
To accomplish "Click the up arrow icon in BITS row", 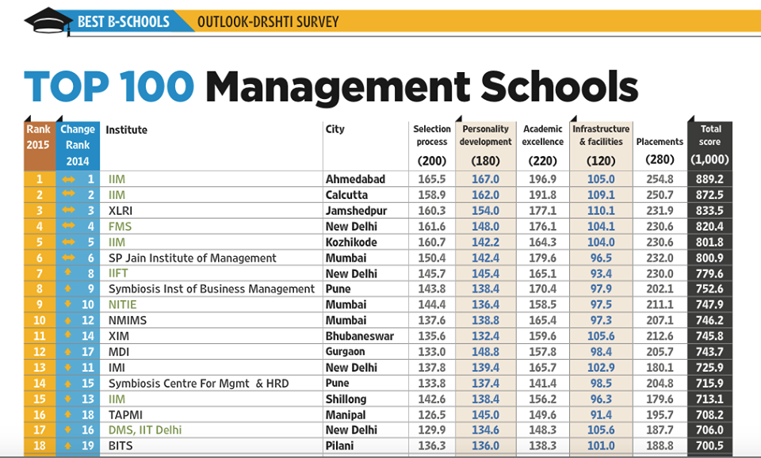I will click(x=68, y=445).
